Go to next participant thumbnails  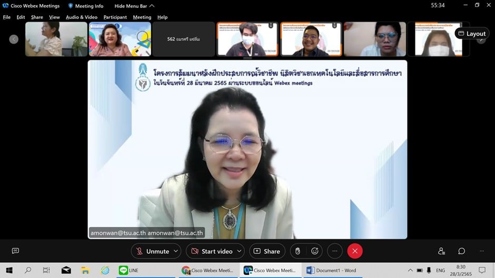click(x=481, y=40)
